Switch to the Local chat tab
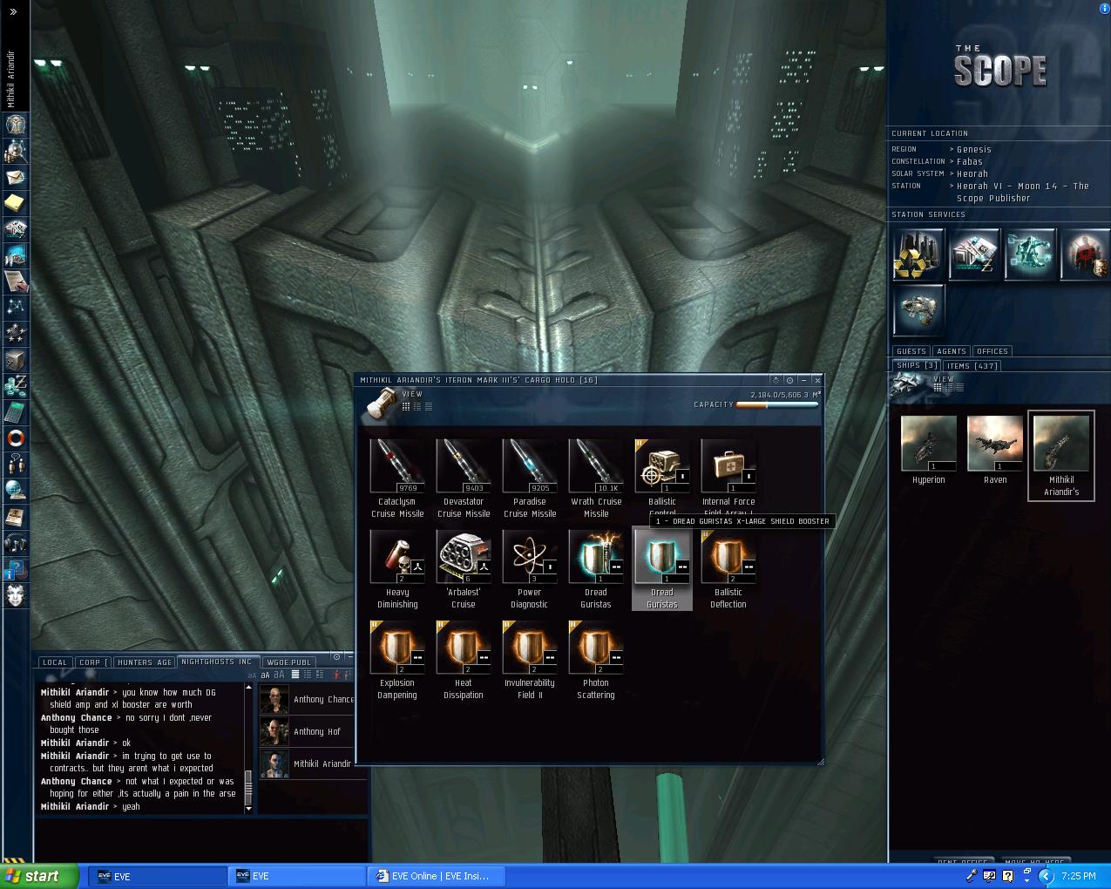1111x889 pixels. [x=54, y=662]
